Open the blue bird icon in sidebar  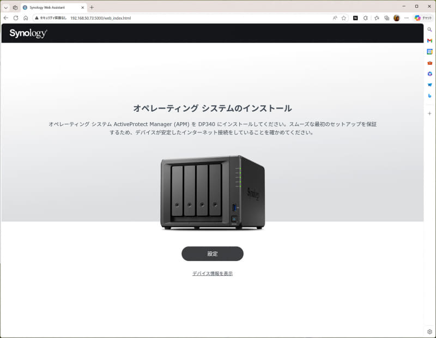tap(429, 85)
